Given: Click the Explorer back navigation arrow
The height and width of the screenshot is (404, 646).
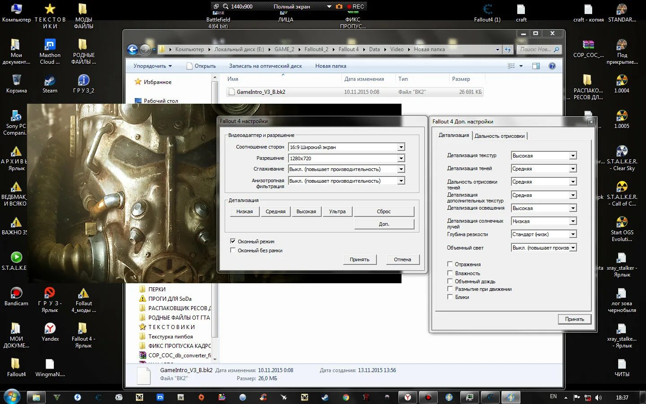Looking at the screenshot, I should [132, 49].
